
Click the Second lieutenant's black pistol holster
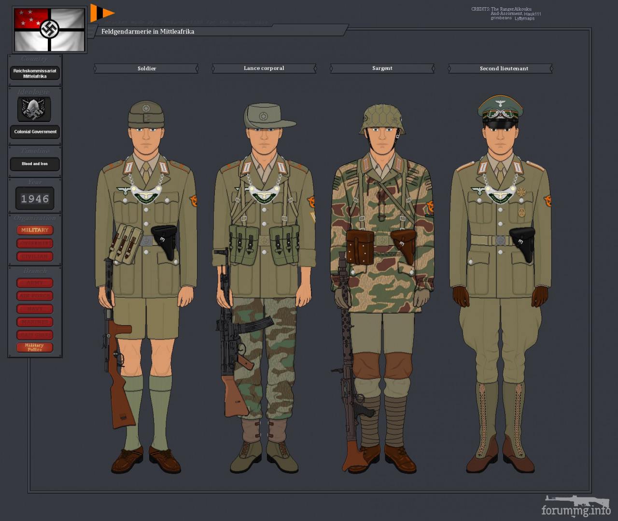pyautogui.click(x=522, y=244)
